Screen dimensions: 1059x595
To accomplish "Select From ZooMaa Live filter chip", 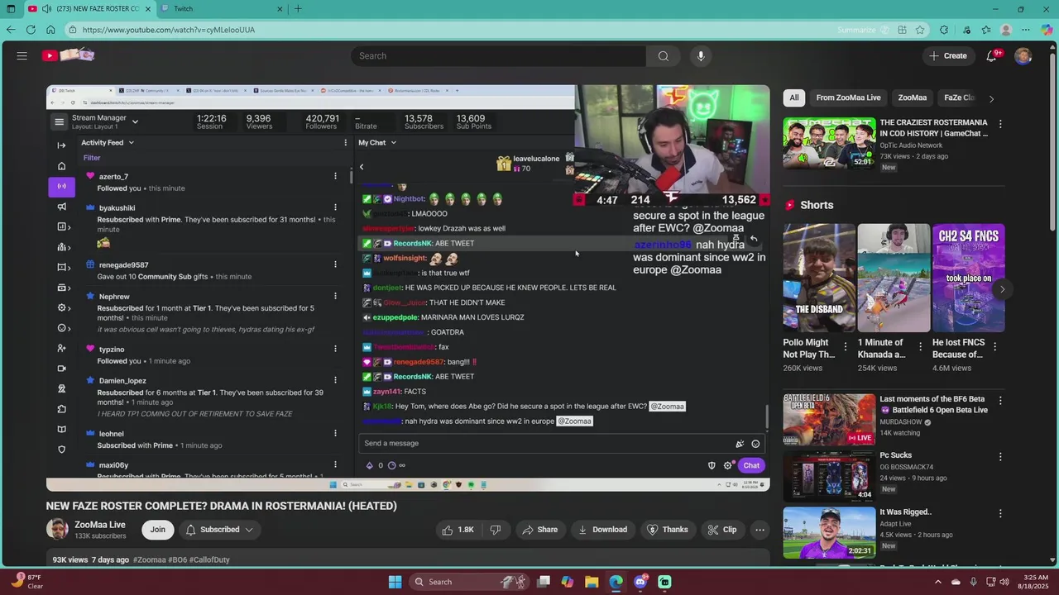I will [x=848, y=98].
